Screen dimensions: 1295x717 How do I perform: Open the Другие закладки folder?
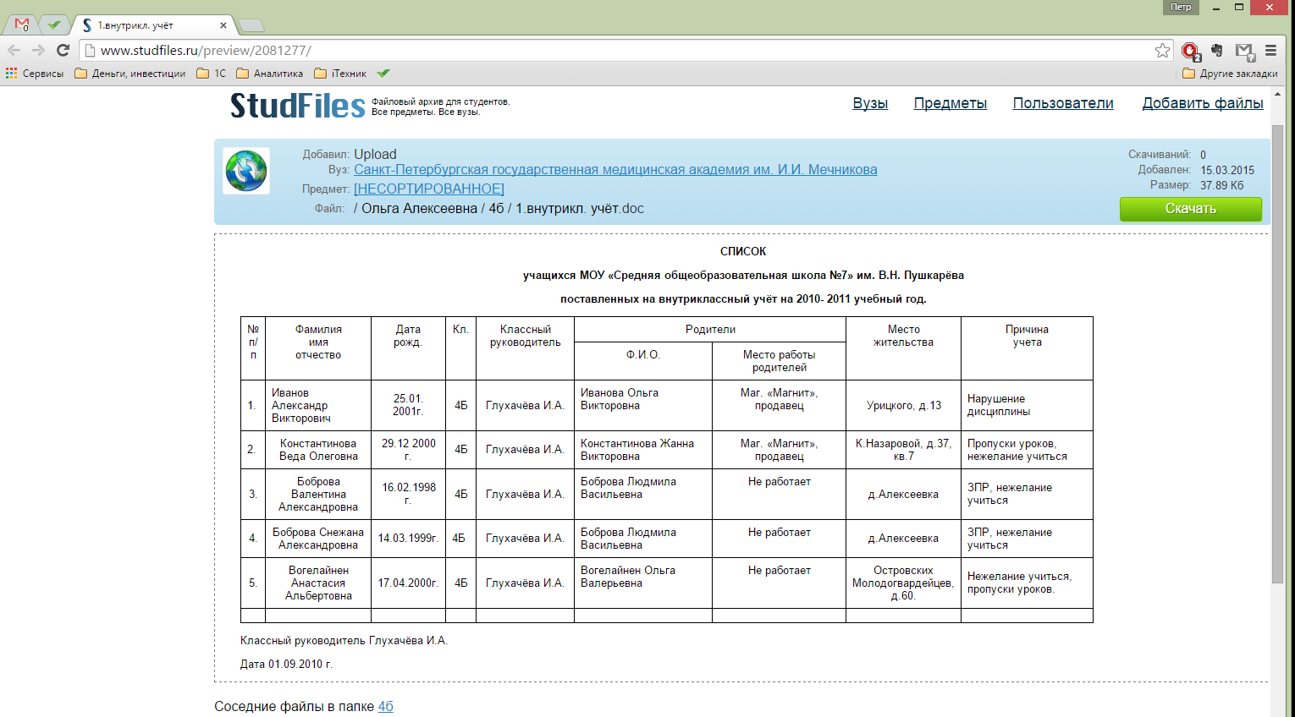(x=1230, y=74)
